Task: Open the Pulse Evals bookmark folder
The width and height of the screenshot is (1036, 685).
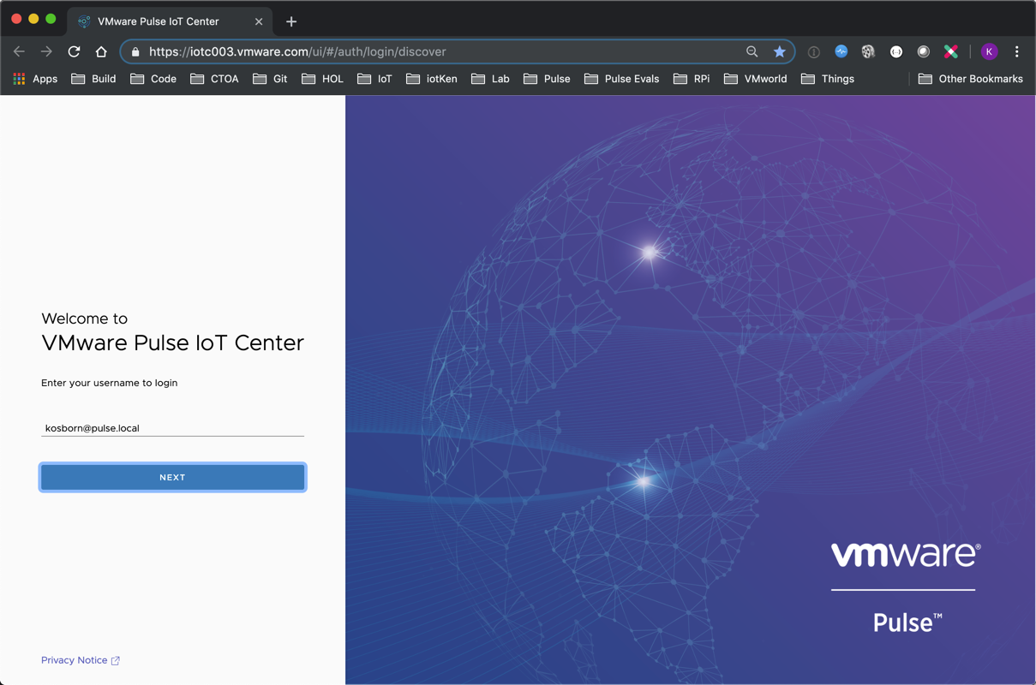Action: click(622, 79)
